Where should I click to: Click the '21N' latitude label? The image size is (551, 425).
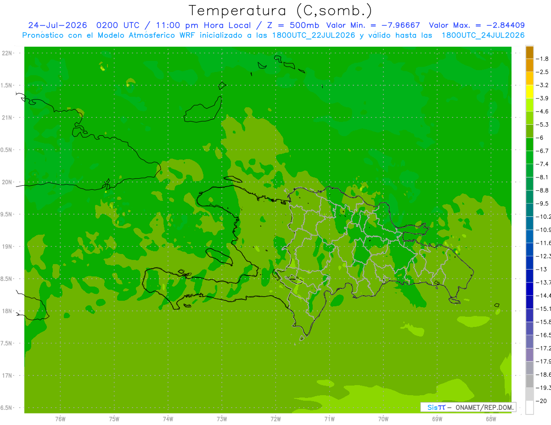7,117
